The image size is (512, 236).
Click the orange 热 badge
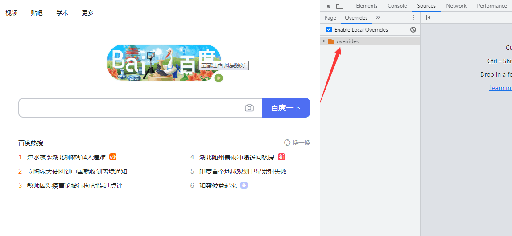(113, 157)
